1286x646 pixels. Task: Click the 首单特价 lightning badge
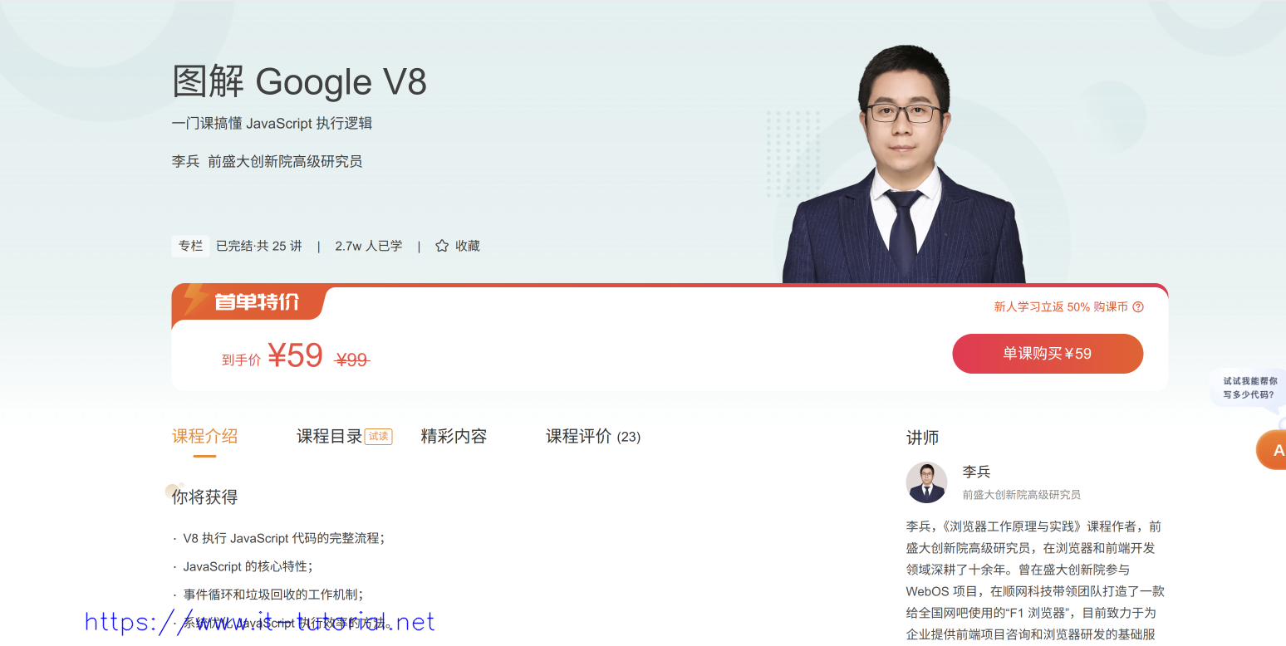(248, 301)
